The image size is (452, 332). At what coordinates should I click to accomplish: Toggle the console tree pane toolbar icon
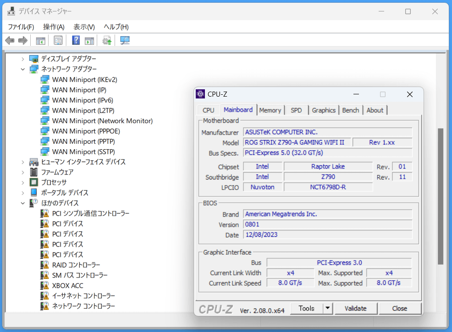(x=40, y=41)
